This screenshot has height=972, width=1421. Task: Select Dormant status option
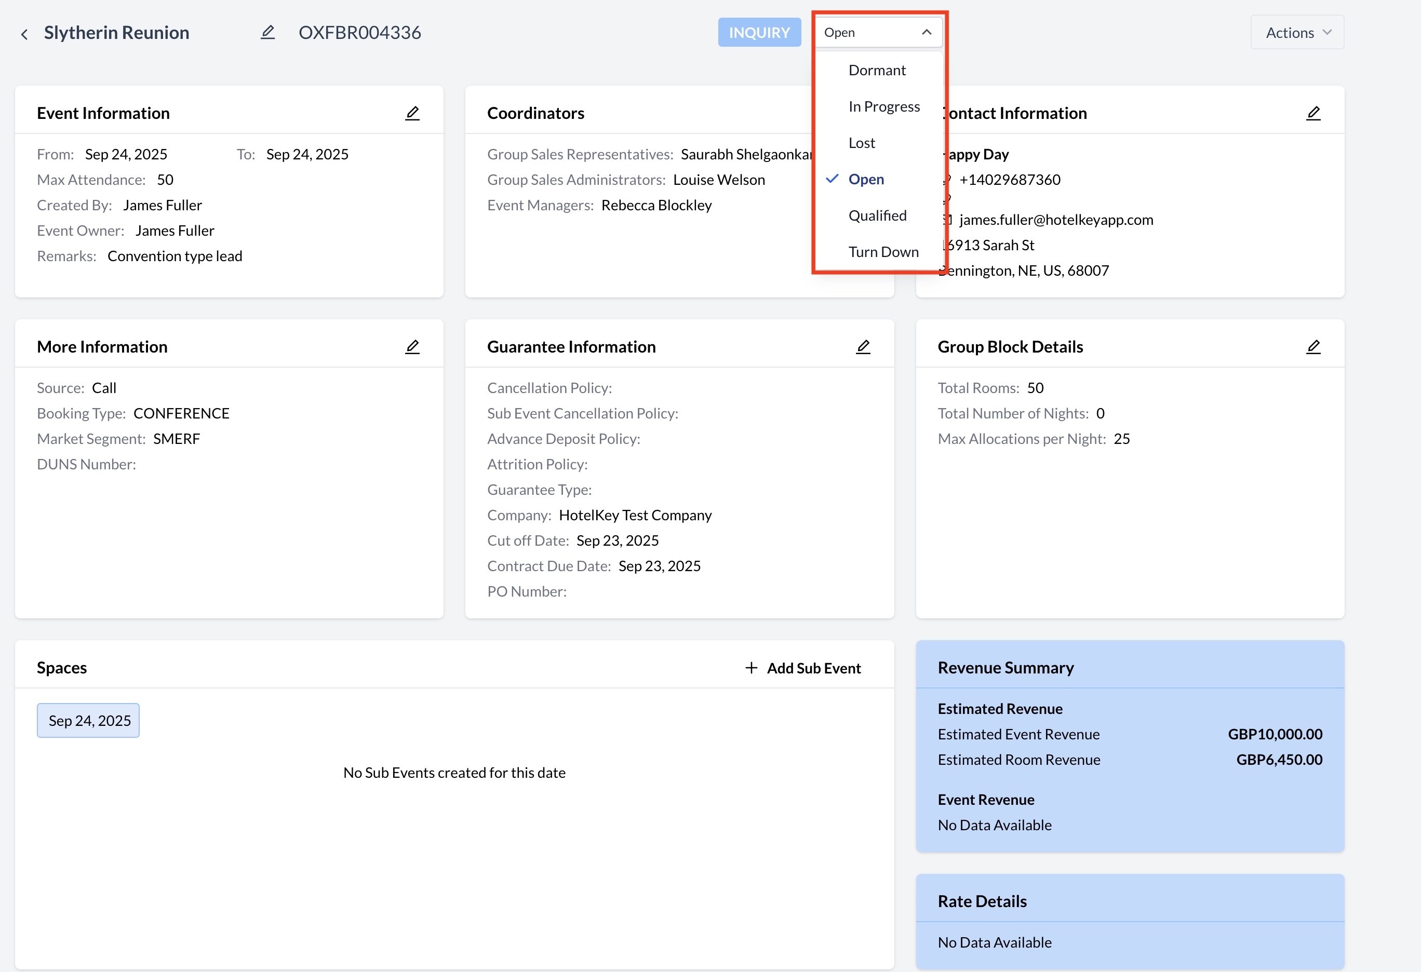coord(877,70)
